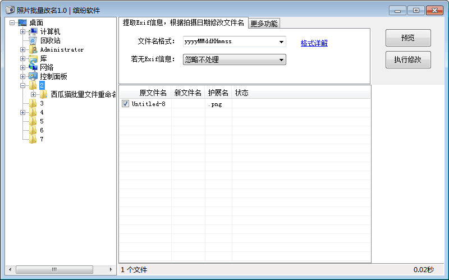Select the 提取Exif信息 tab
Screen dimensions: 449x280
183,22
